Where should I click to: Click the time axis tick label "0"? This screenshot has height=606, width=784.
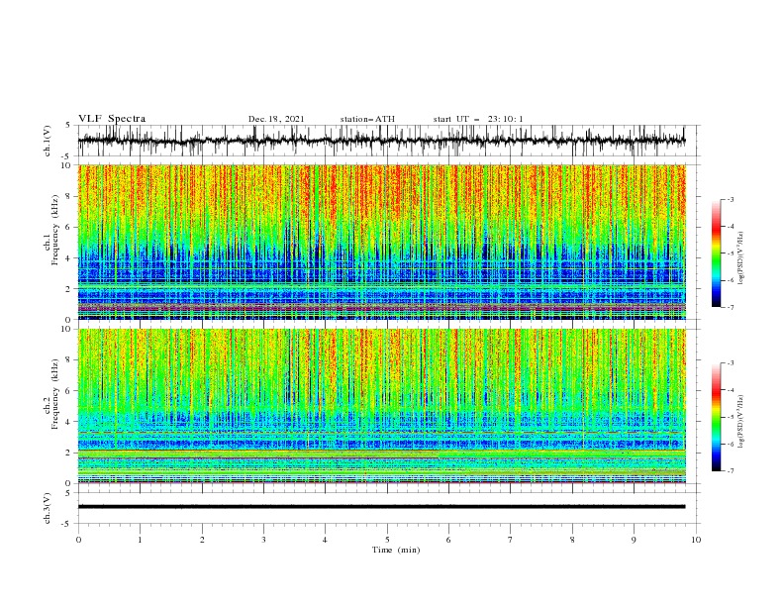pos(78,540)
